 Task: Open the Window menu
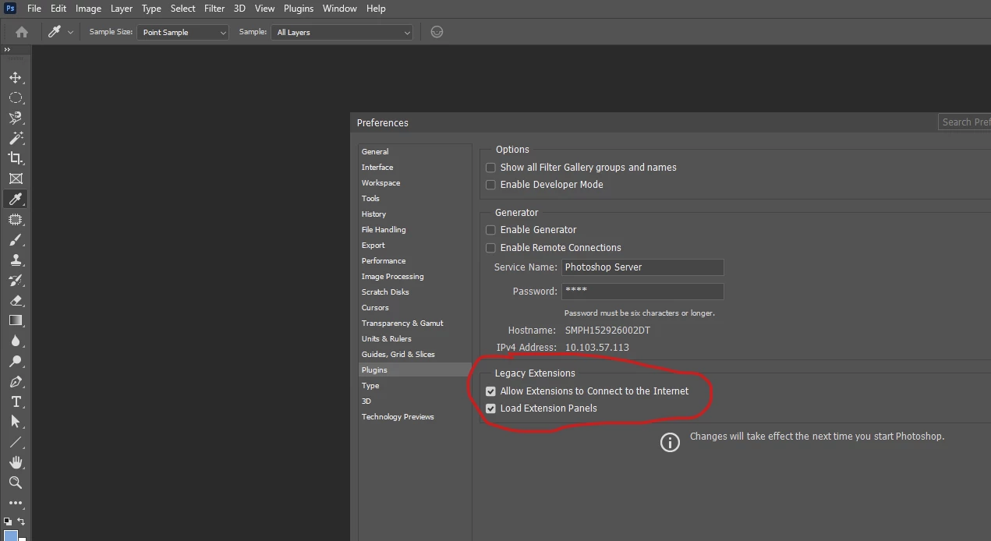click(x=340, y=9)
